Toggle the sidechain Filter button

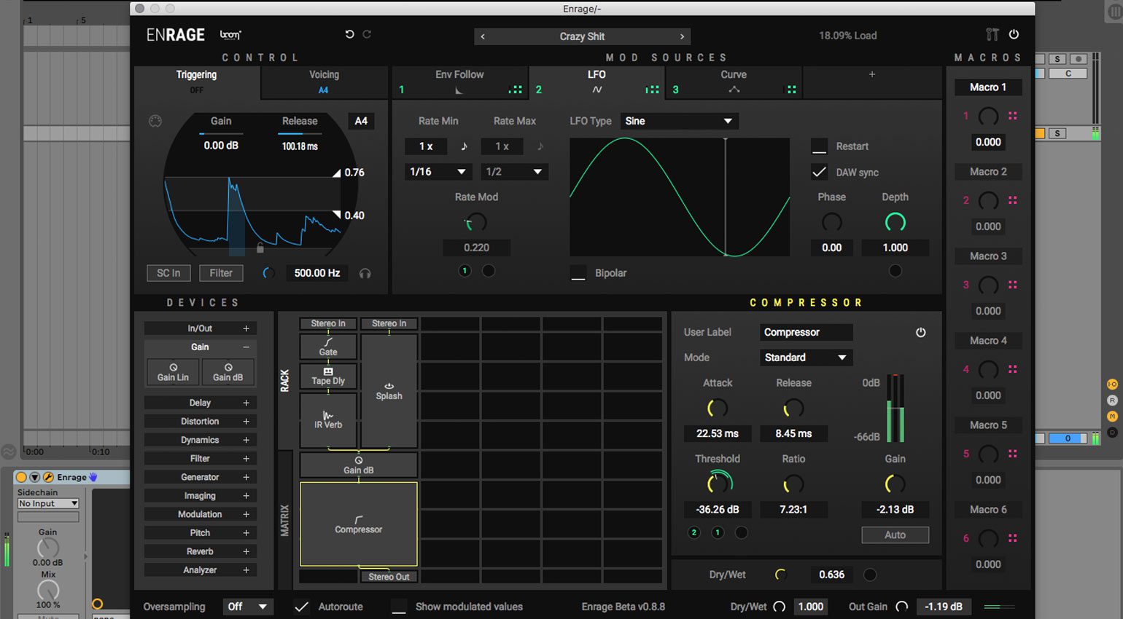[221, 273]
